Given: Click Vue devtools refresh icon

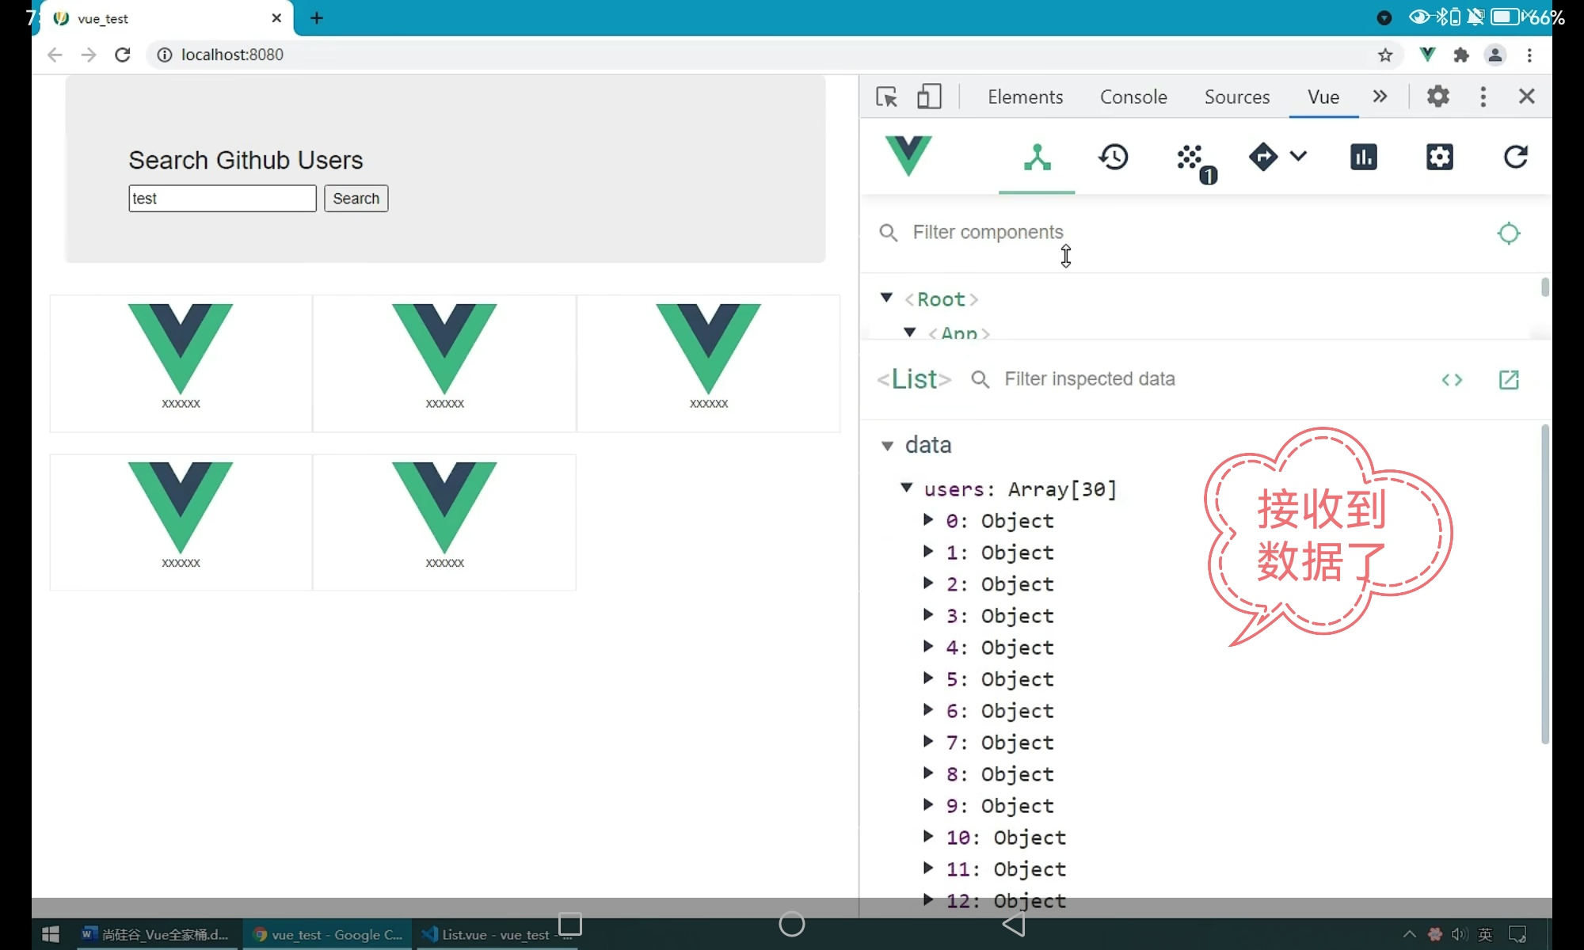Looking at the screenshot, I should [1515, 158].
